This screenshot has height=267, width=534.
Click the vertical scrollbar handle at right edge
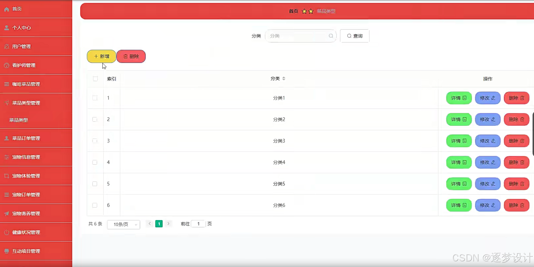[x=533, y=134]
